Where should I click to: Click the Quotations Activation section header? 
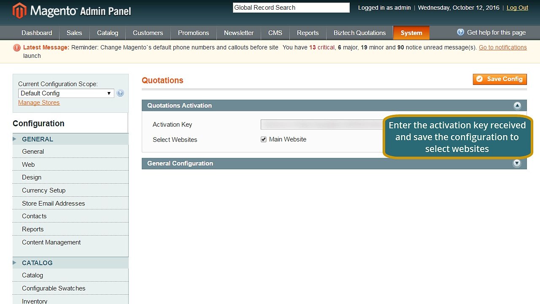coord(334,106)
